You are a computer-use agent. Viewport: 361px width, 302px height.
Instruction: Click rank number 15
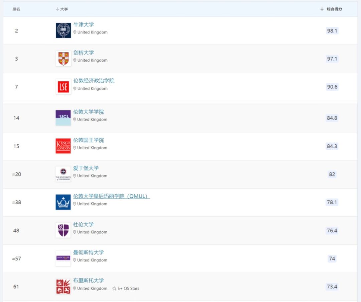point(16,146)
